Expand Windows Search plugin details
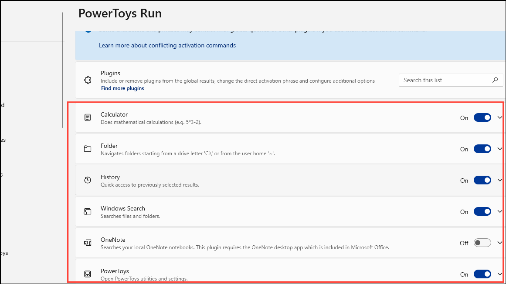Screen dimensions: 506x284 (x=499, y=211)
